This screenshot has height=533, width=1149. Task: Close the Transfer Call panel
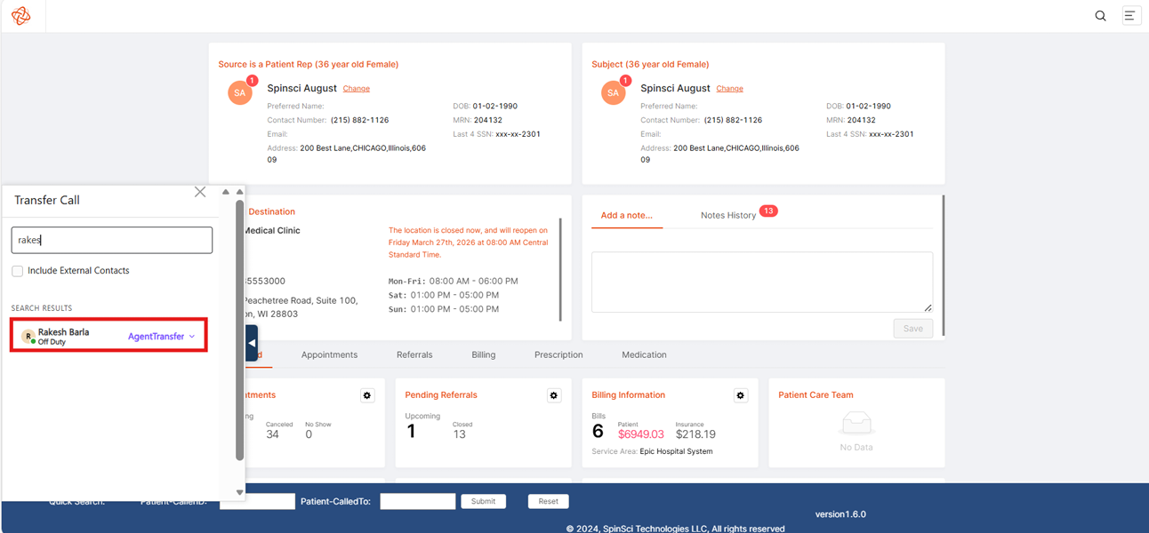(x=200, y=192)
